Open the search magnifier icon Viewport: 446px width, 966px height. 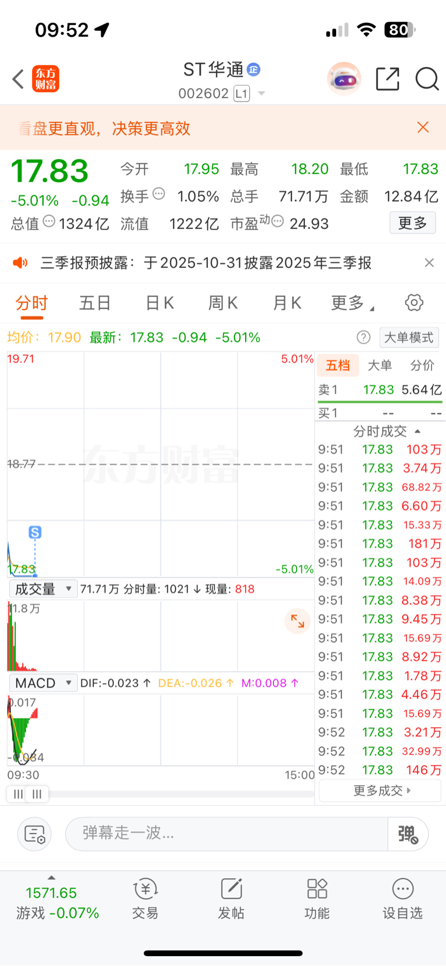(x=427, y=79)
